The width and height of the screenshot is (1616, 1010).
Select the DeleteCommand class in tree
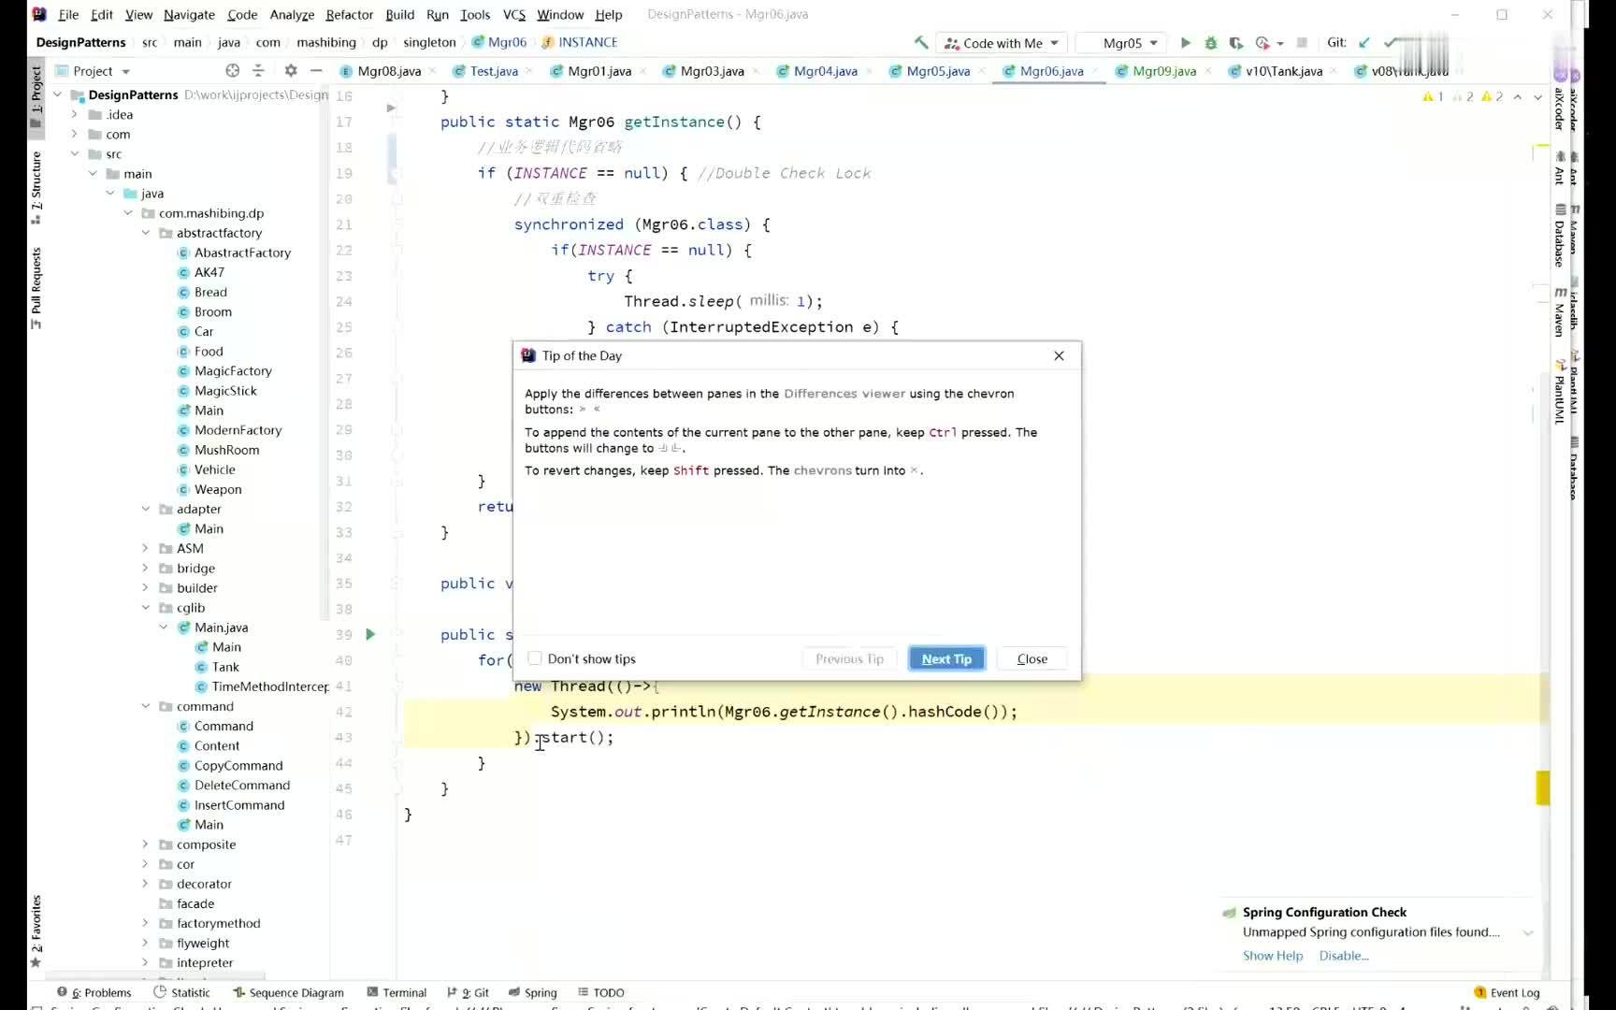pos(241,786)
